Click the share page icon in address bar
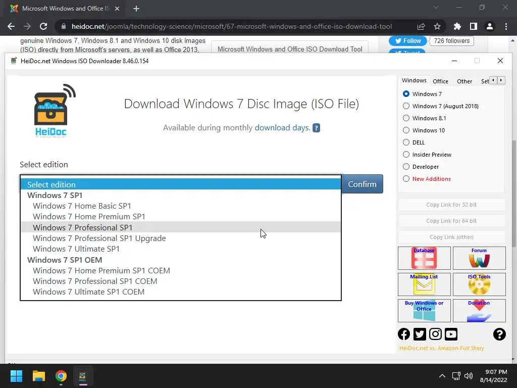517x388 pixels. click(421, 26)
